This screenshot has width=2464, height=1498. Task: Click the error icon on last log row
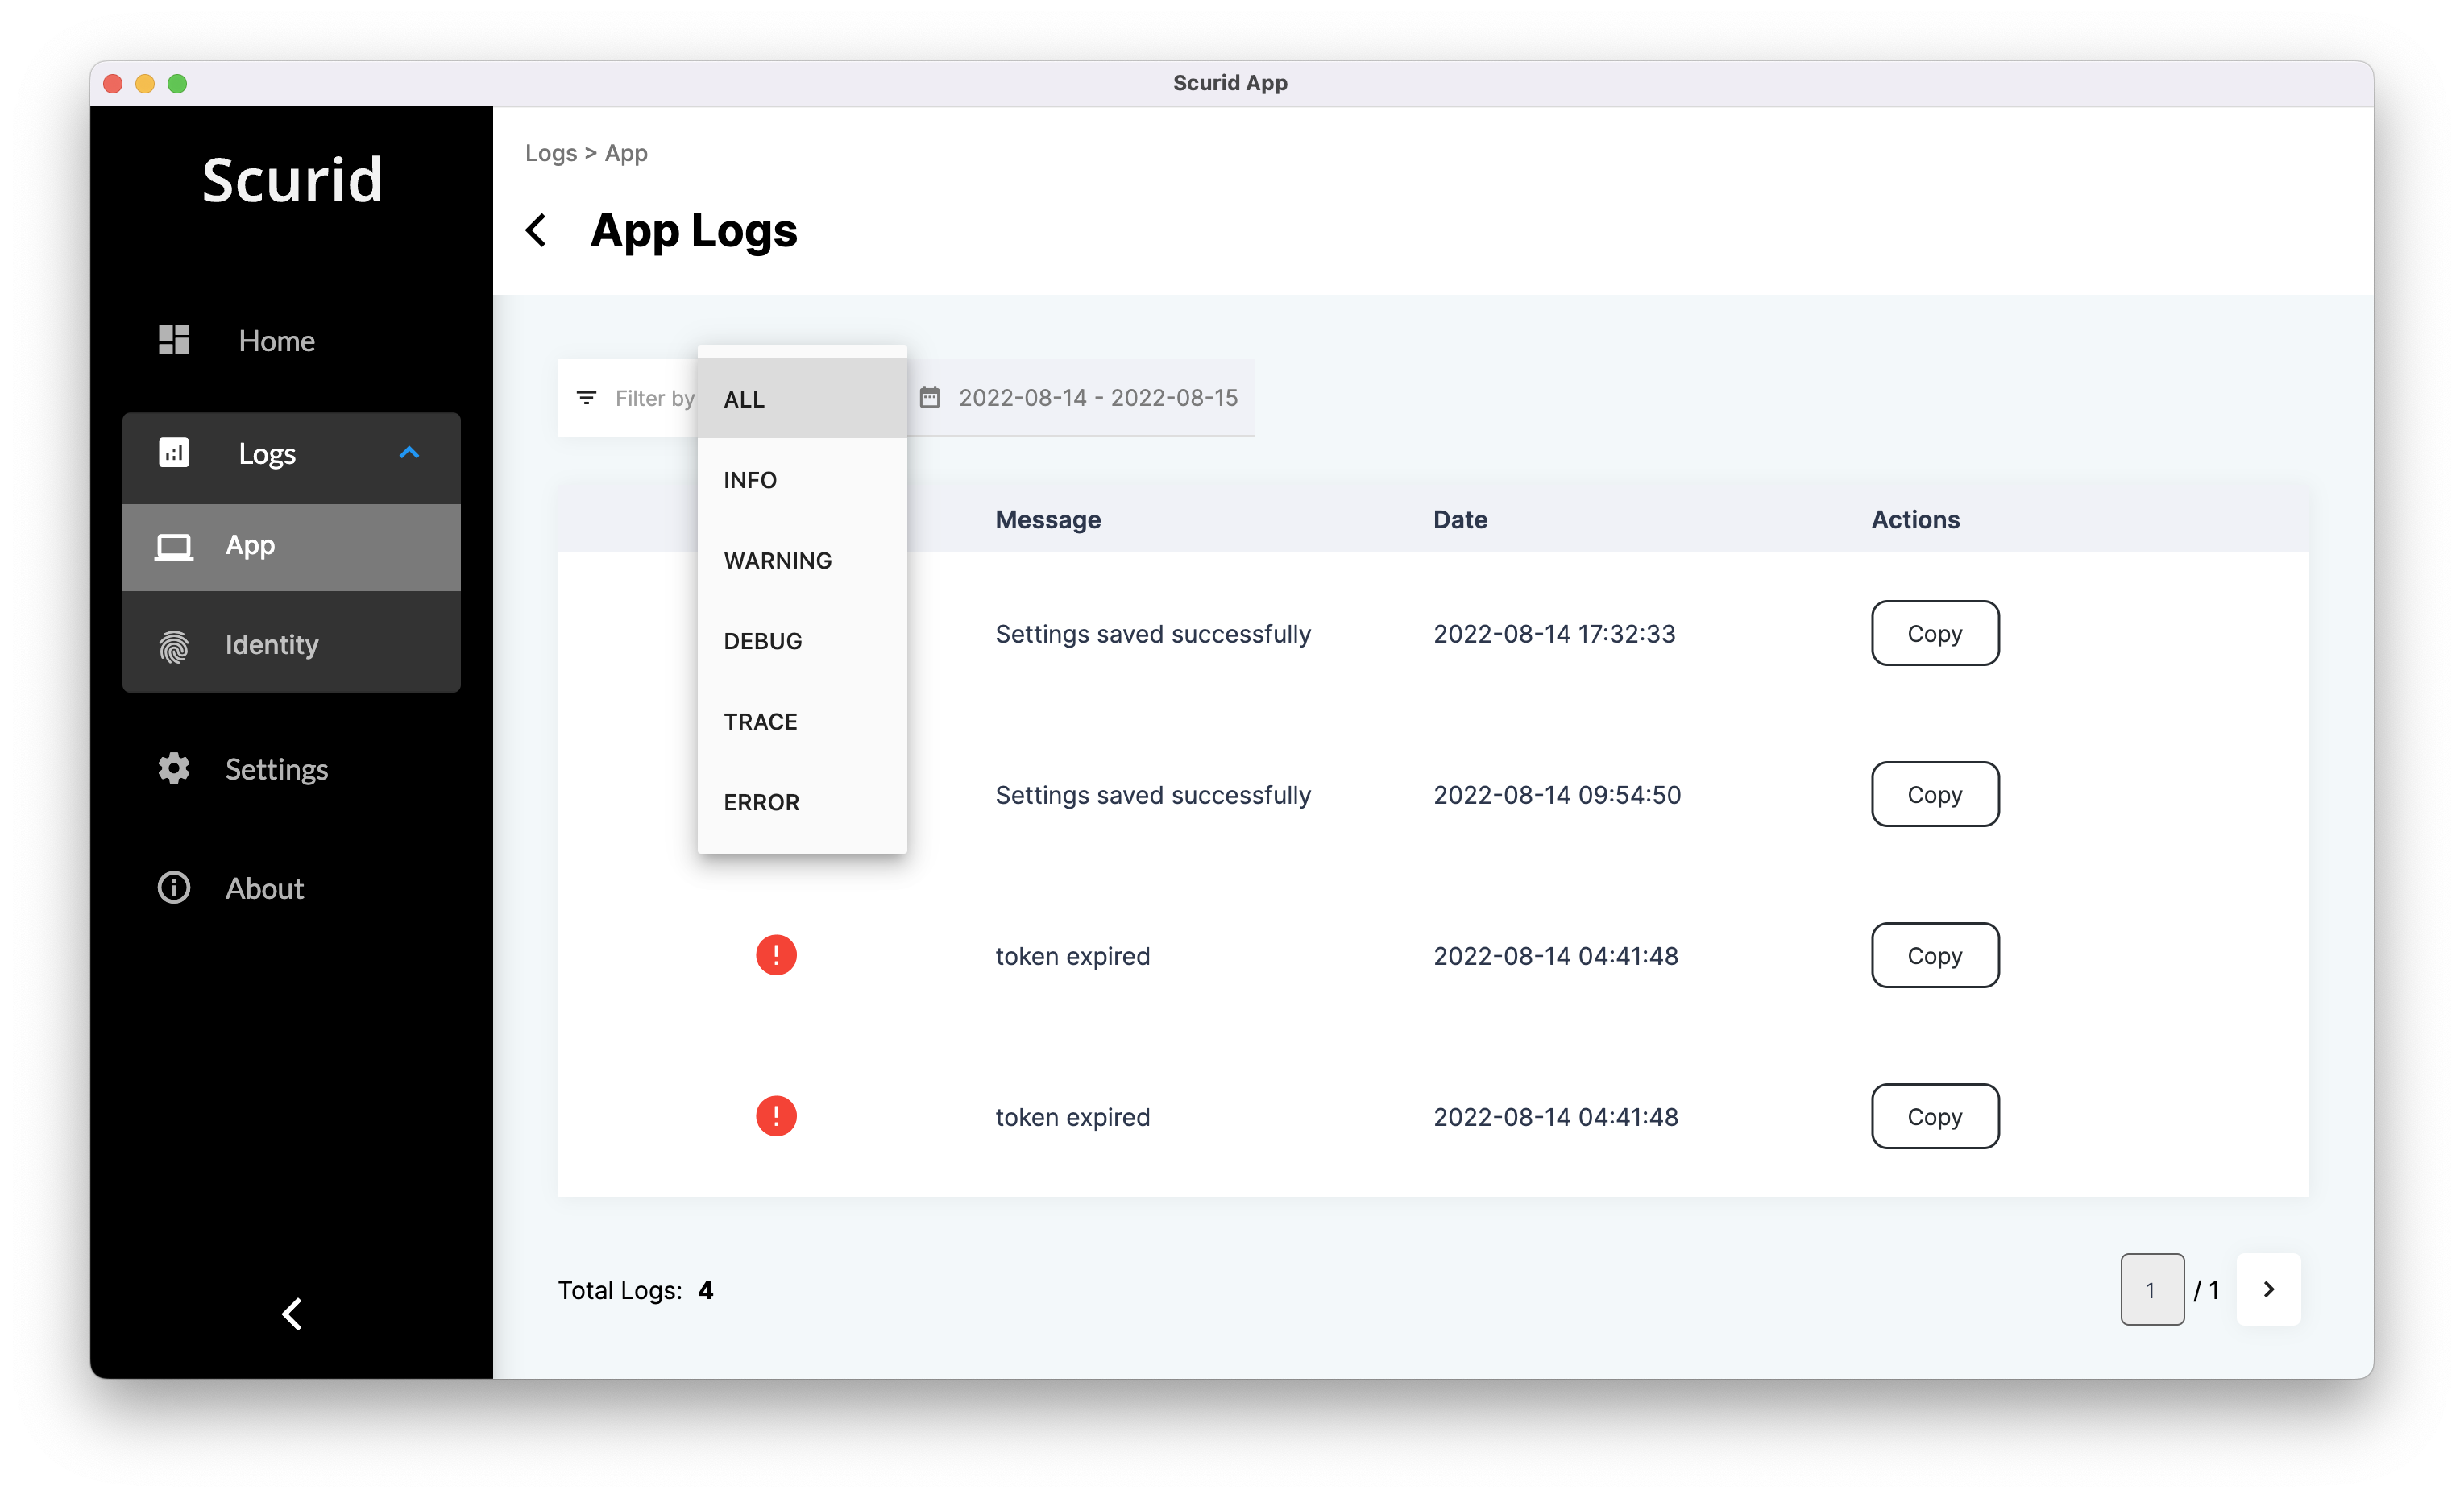pos(776,1116)
